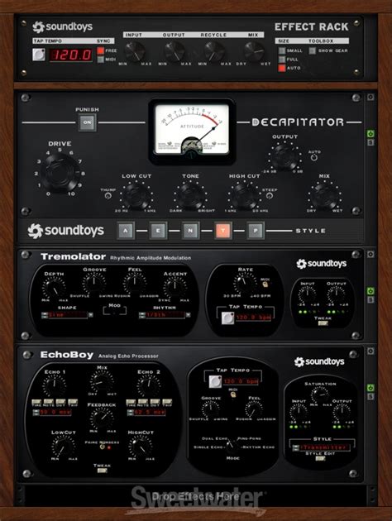Choose AUTO rack size
This screenshot has height=521, width=392.
point(282,68)
